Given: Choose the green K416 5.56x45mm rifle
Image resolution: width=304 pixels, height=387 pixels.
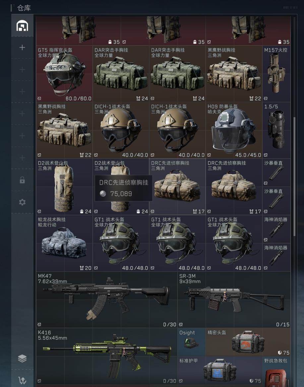Looking at the screenshot, I should pos(106,356).
